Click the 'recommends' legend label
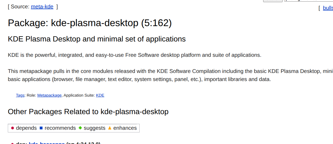Screen dimensions: 333x144 (x=60, y=128)
